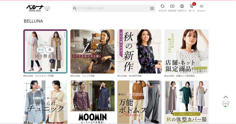The image size is (236, 124).
Task: Click the BELLUNA トレンド特集 caption
Action: click(x=82, y=76)
